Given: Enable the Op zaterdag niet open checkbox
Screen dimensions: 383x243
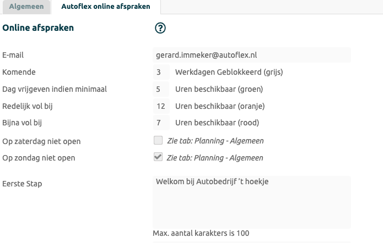Looking at the screenshot, I should pyautogui.click(x=158, y=141).
